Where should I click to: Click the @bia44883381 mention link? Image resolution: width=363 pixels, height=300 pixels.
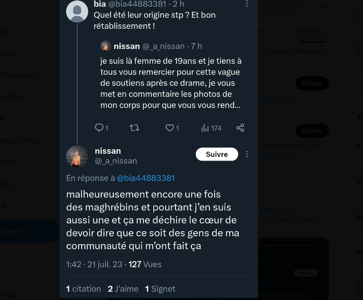146,178
